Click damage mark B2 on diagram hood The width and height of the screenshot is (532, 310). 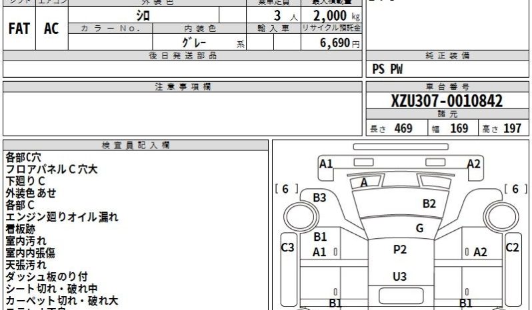[x=429, y=204]
